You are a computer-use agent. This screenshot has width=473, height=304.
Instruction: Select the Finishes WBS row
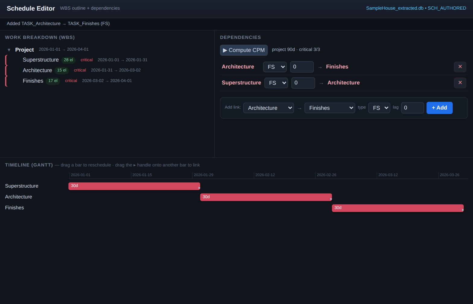click(x=107, y=81)
